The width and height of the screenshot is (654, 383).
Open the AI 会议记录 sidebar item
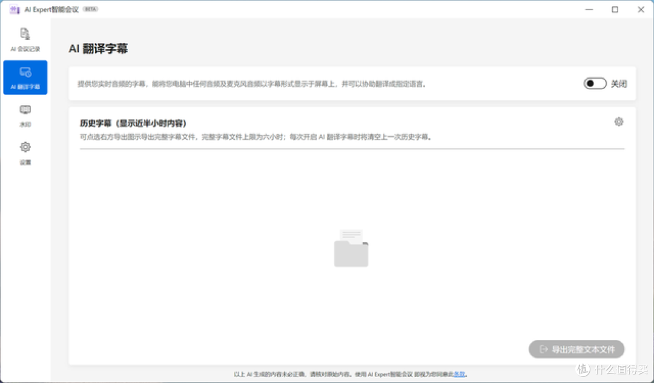coord(25,39)
